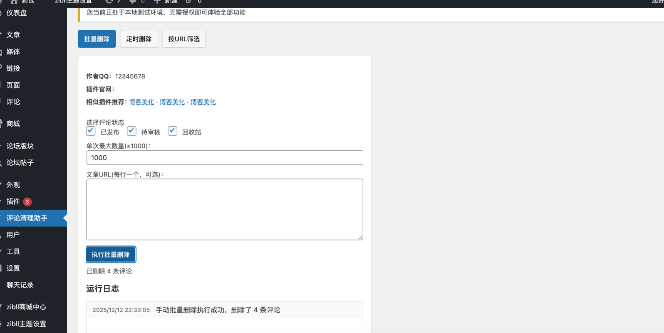Open the 定时删除 tab
664x333 pixels.
[139, 39]
